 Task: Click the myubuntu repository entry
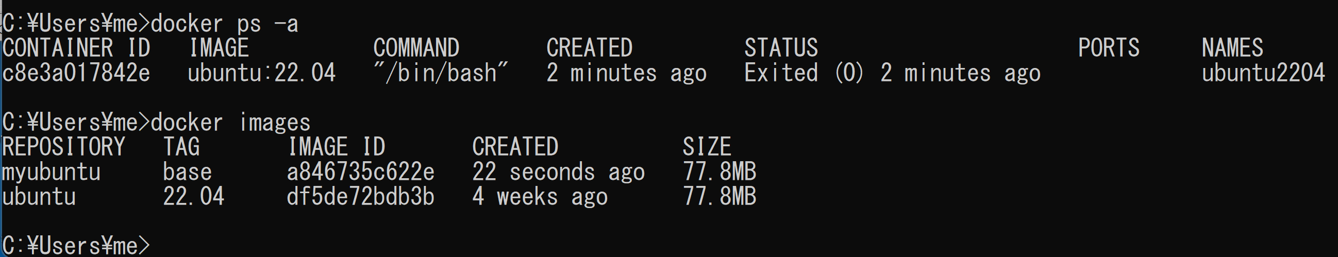coord(52,173)
